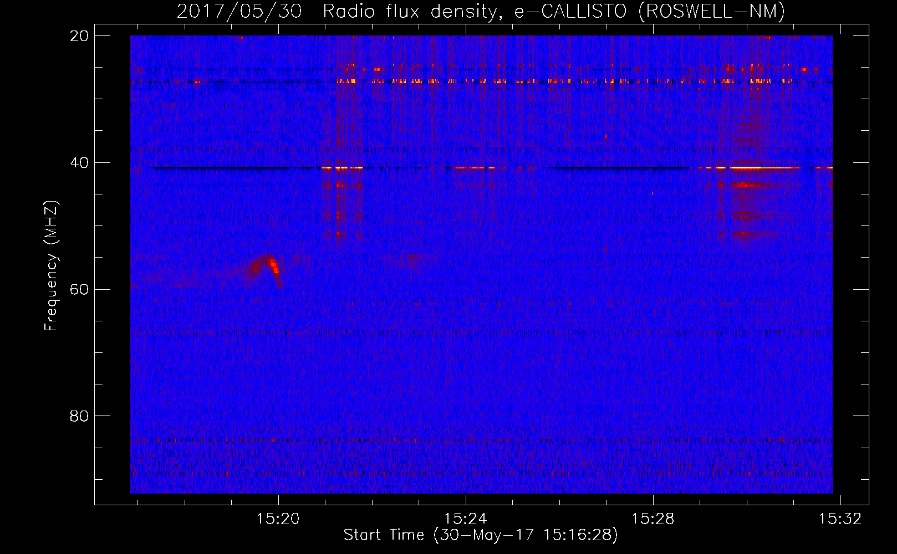Viewport: 897px width, 554px height.
Task: Select the 15:32 time tick label
Action: pyautogui.click(x=840, y=519)
